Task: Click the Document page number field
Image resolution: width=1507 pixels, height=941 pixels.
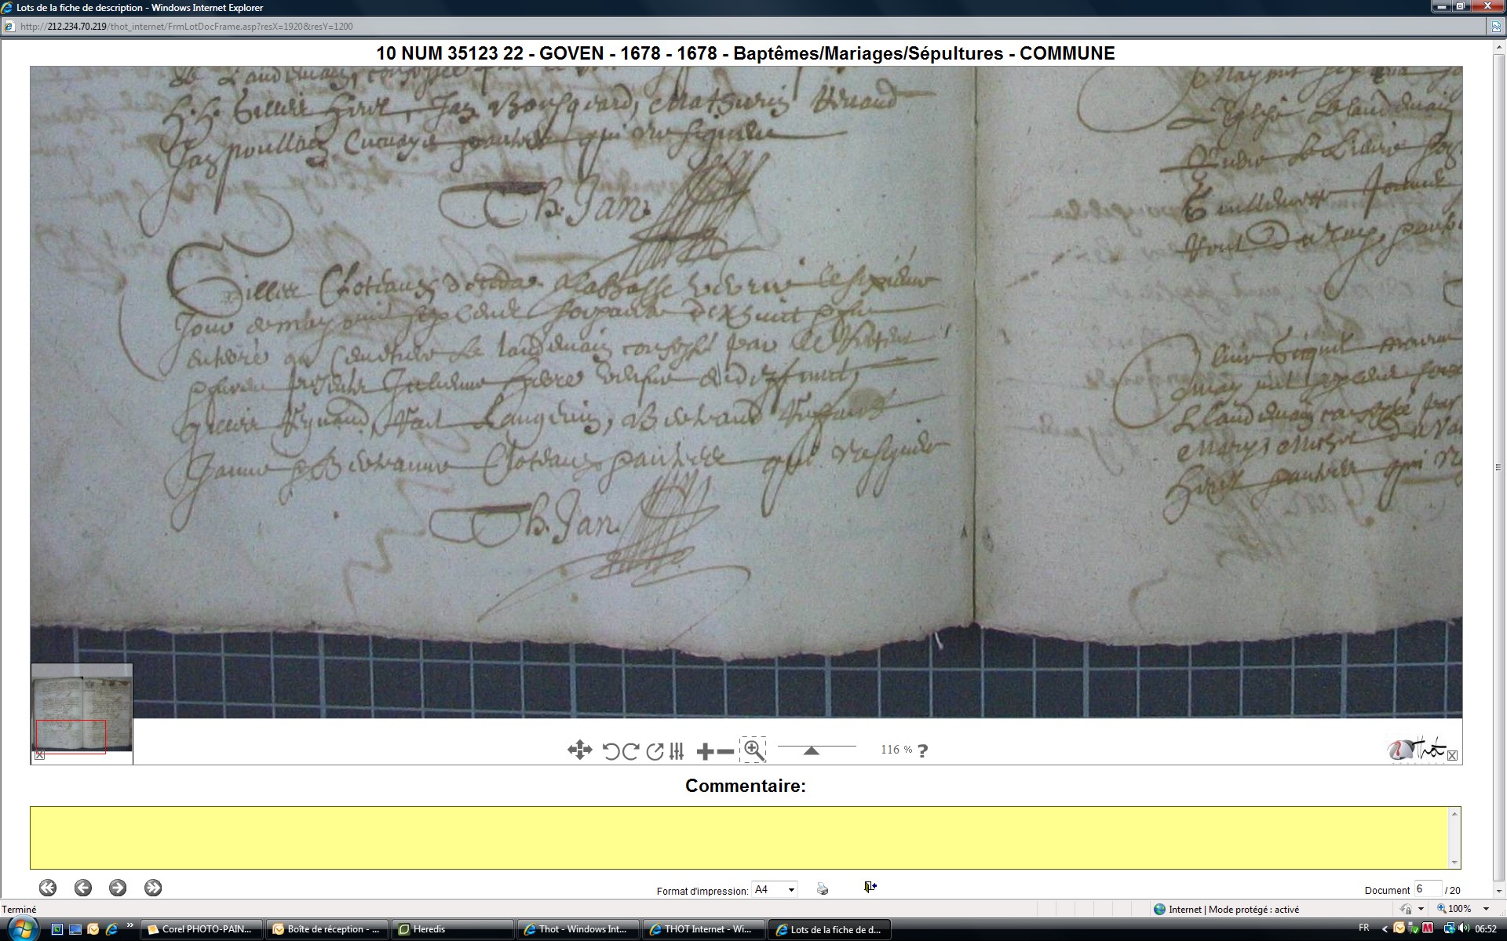Action: 1426,888
